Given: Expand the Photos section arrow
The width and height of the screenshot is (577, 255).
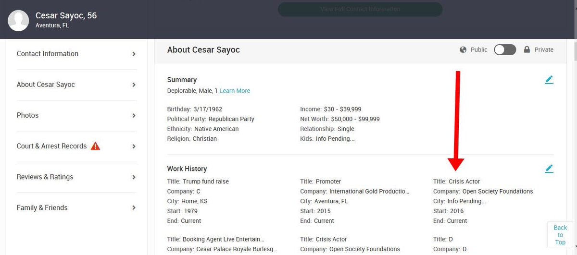Looking at the screenshot, I should (x=134, y=115).
